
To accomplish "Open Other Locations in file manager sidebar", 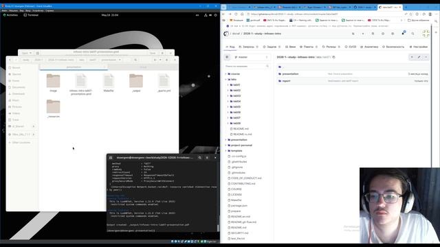I will [21, 143].
